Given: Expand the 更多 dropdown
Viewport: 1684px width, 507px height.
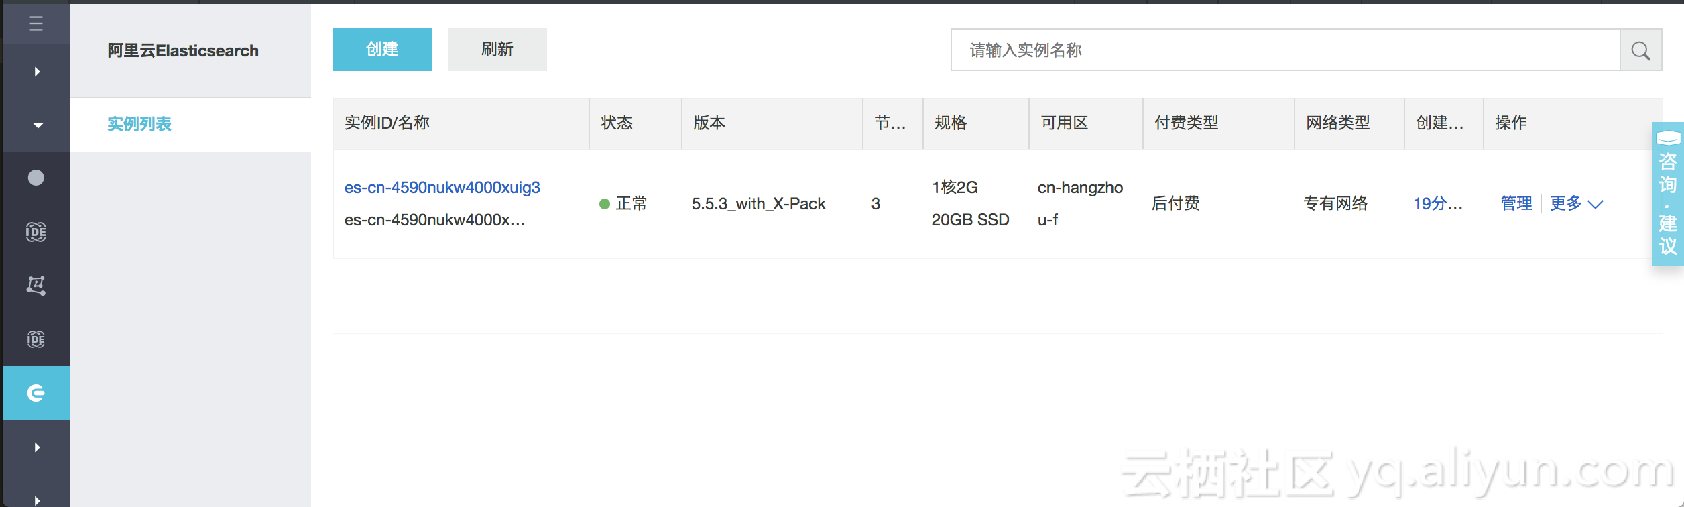Looking at the screenshot, I should (1576, 203).
